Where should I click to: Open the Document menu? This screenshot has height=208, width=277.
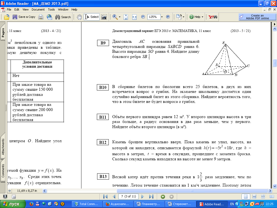tap(38, 9)
